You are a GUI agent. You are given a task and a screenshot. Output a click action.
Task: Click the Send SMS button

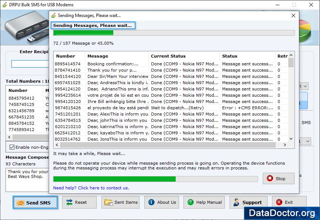point(35,202)
